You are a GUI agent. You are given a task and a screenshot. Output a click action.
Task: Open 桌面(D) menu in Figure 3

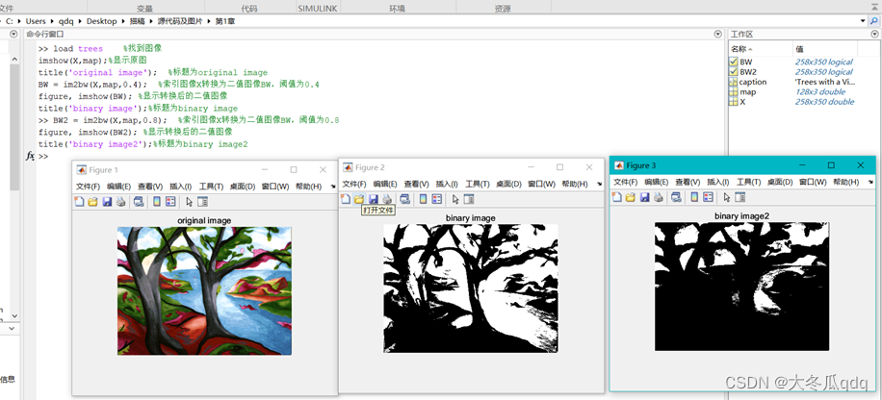[780, 182]
